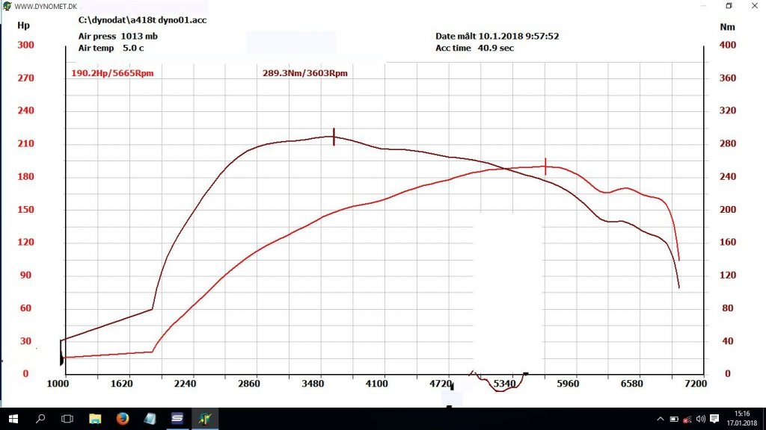Viewport: 766px width, 430px height.
Task: Open the Action Center notifications icon
Action: (x=714, y=419)
